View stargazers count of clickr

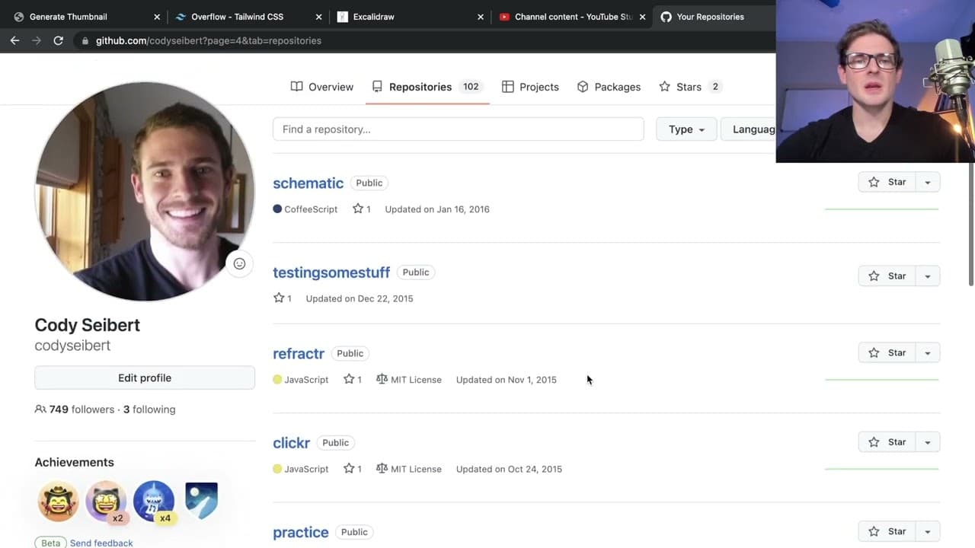(352, 469)
